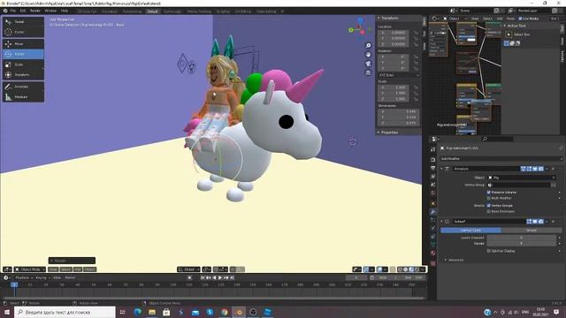Open the Object properties orange square tab
The image size is (566, 318).
click(x=433, y=203)
